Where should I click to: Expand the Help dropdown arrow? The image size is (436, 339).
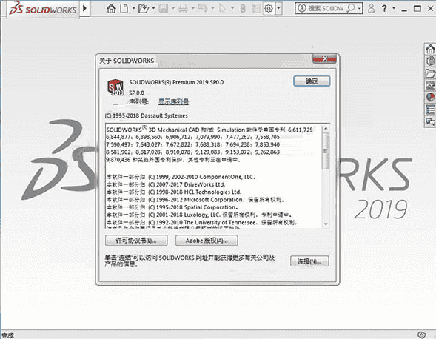[394, 8]
